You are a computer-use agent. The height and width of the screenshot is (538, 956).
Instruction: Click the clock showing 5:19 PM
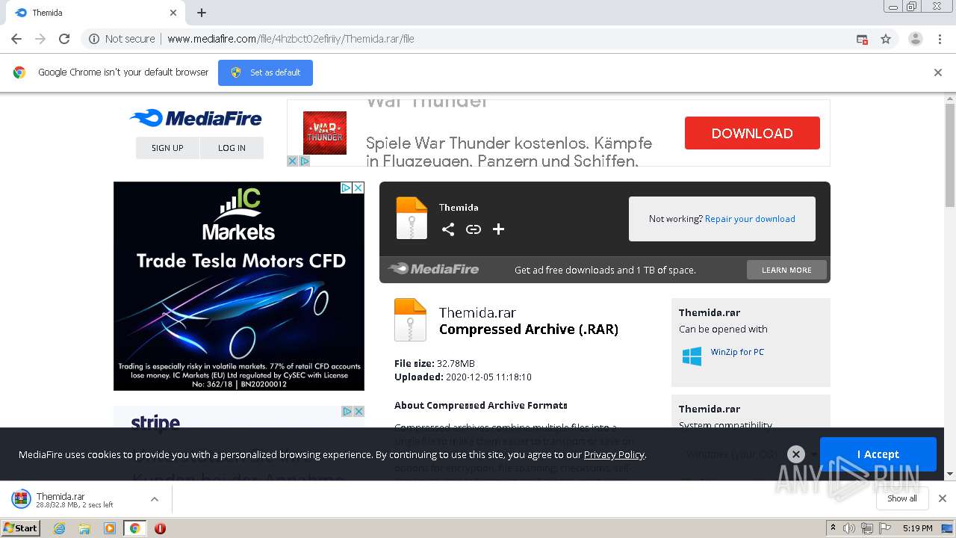coord(917,528)
